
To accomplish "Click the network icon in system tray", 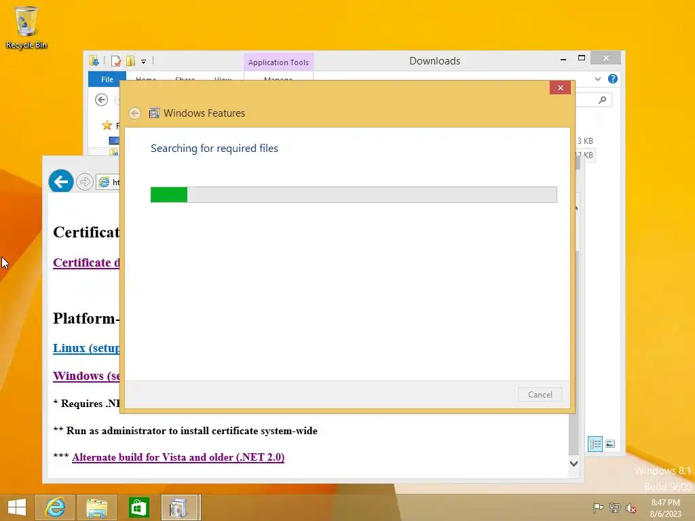I will (x=615, y=507).
